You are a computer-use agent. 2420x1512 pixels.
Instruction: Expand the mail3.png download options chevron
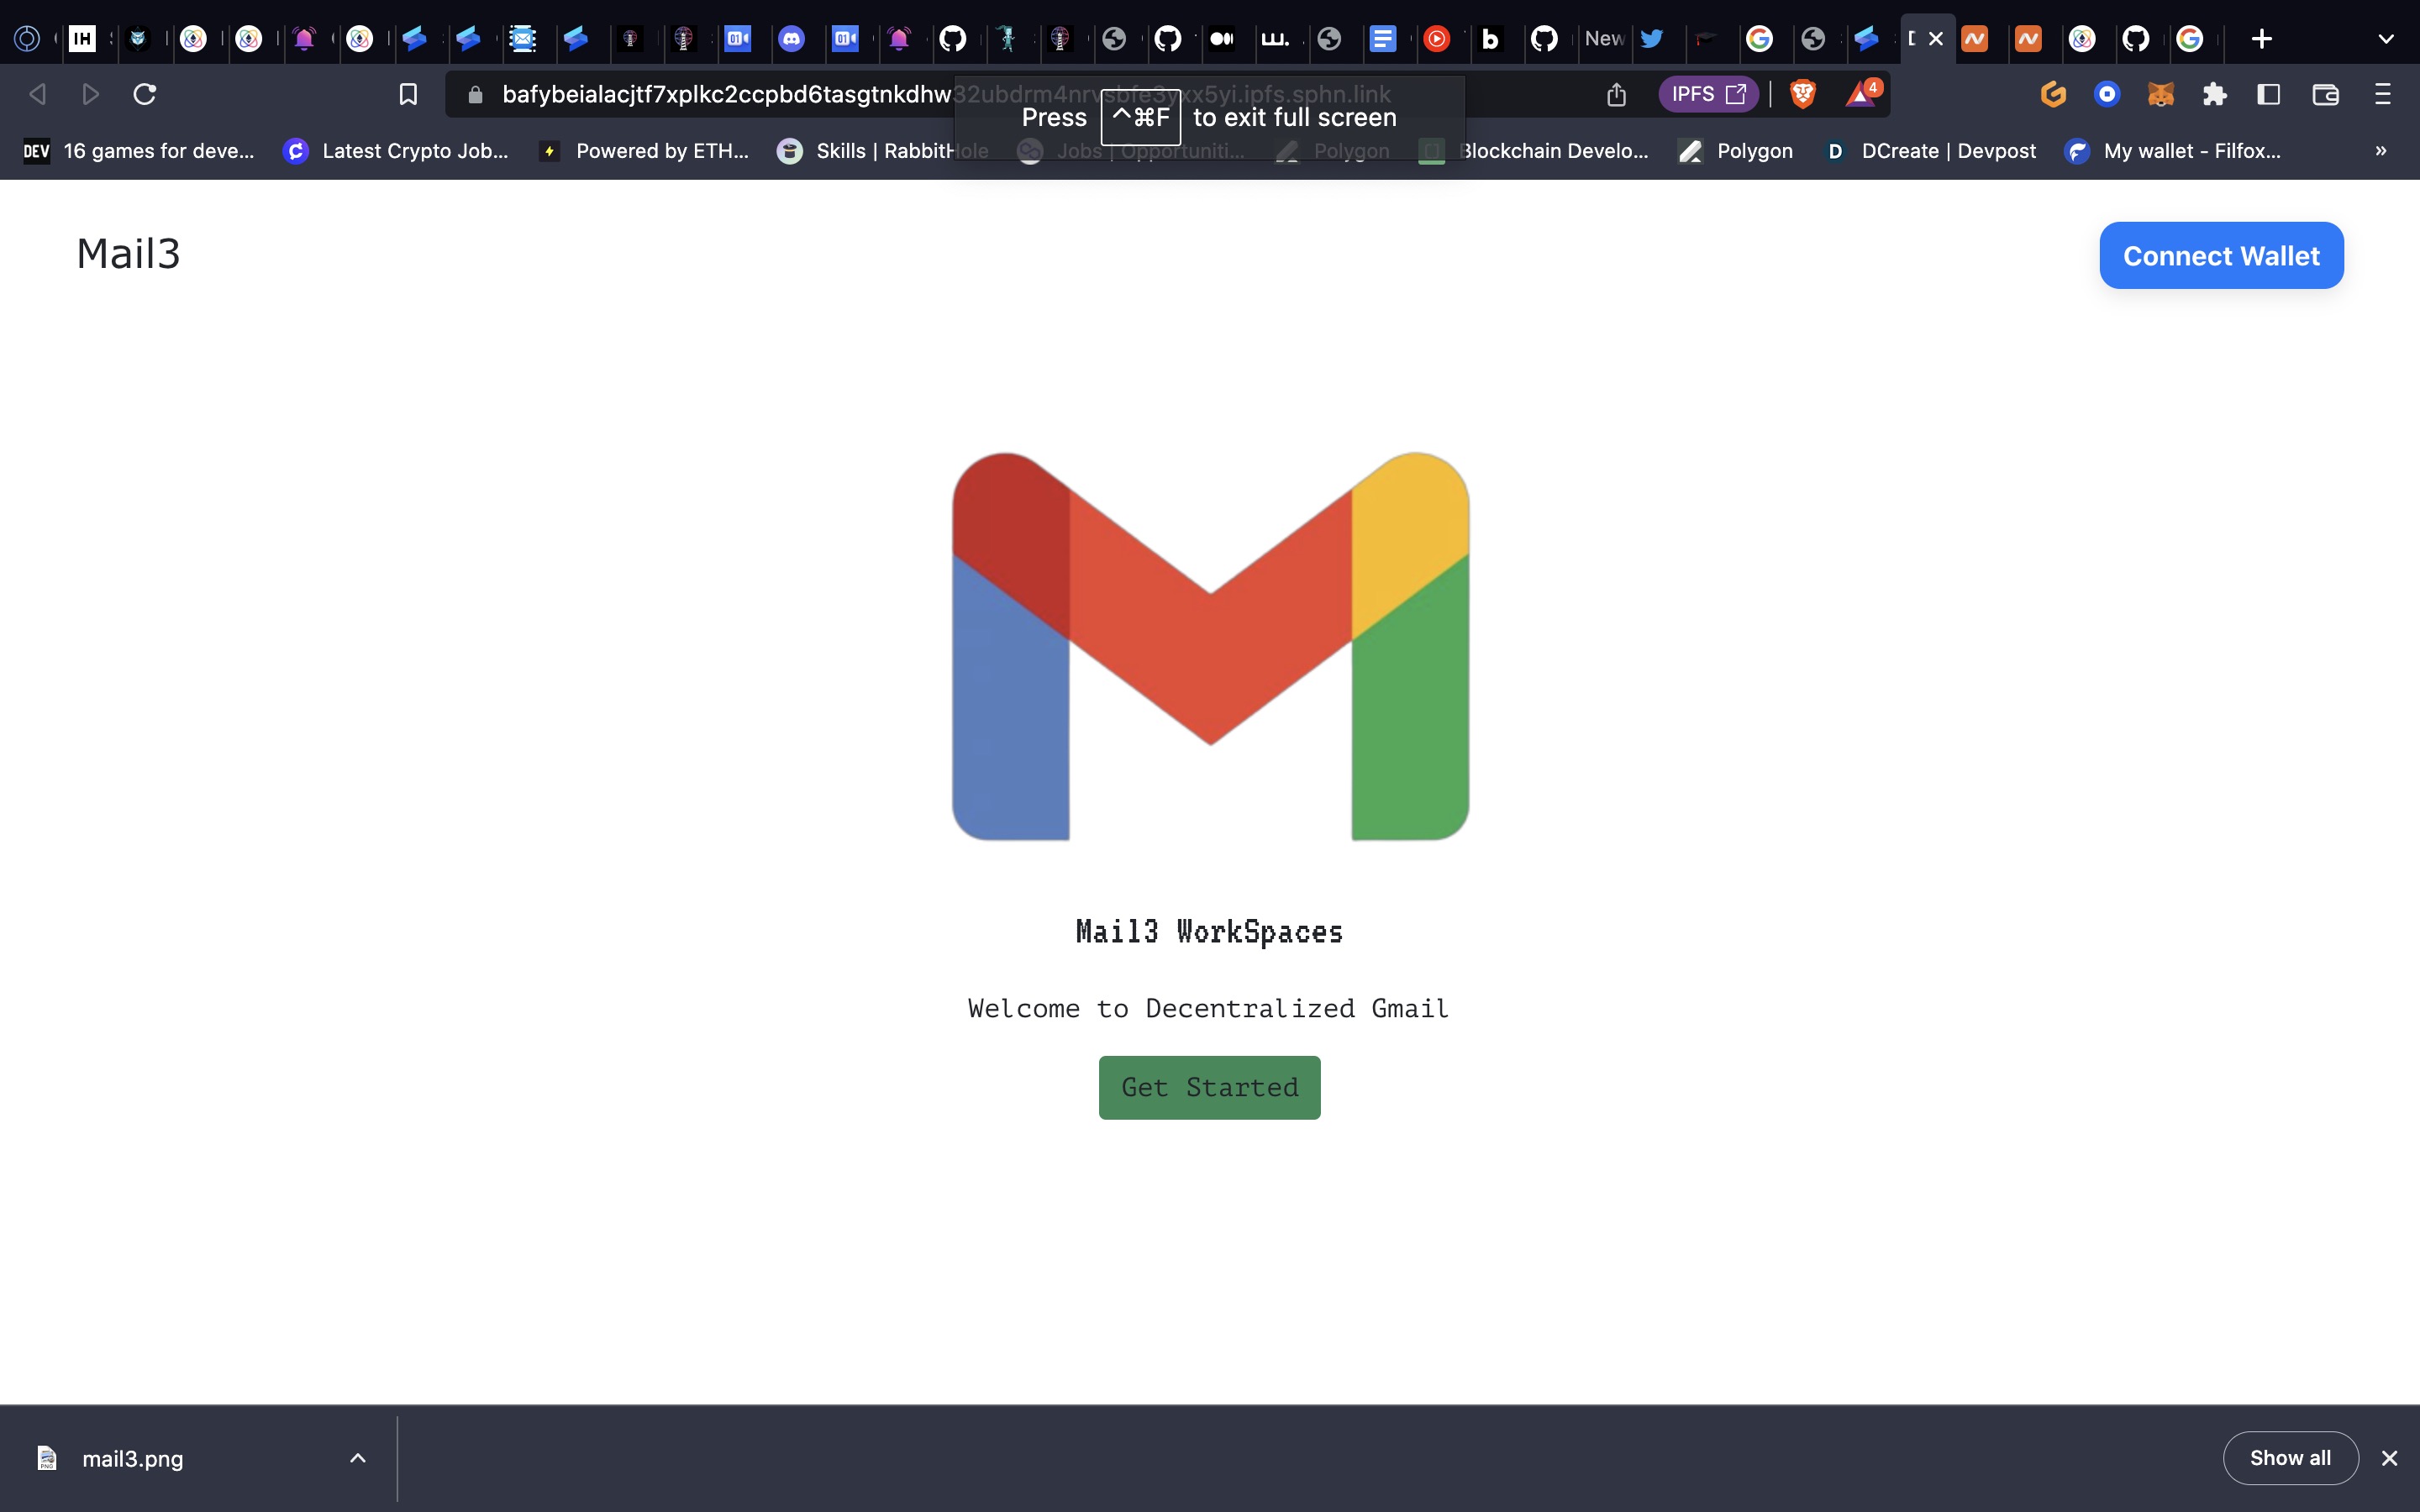[x=358, y=1458]
